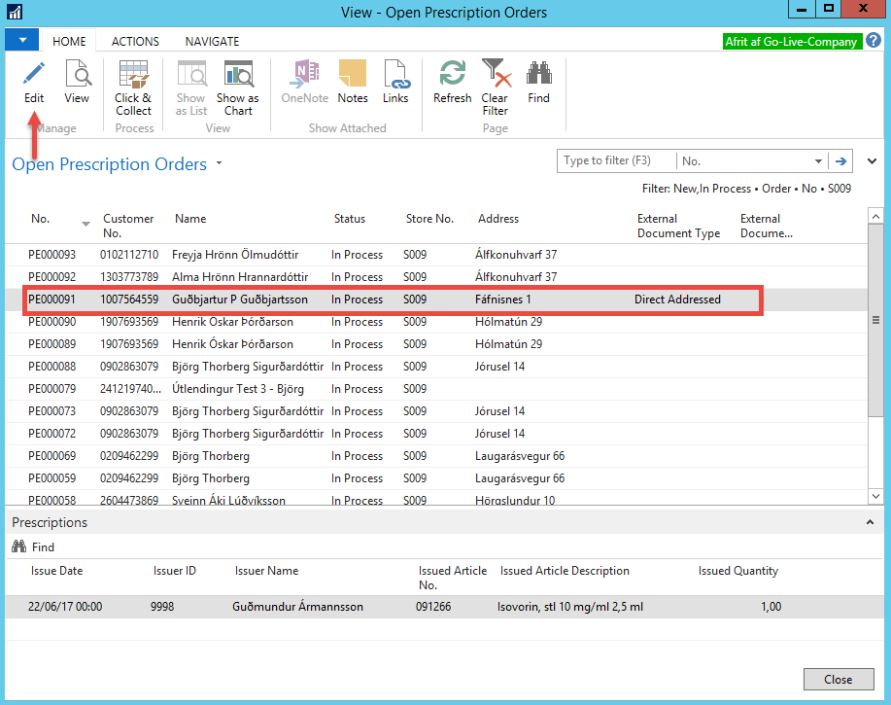Screen dimensions: 891x705
Task: Expand the filter pane chevron
Action: coord(872,161)
